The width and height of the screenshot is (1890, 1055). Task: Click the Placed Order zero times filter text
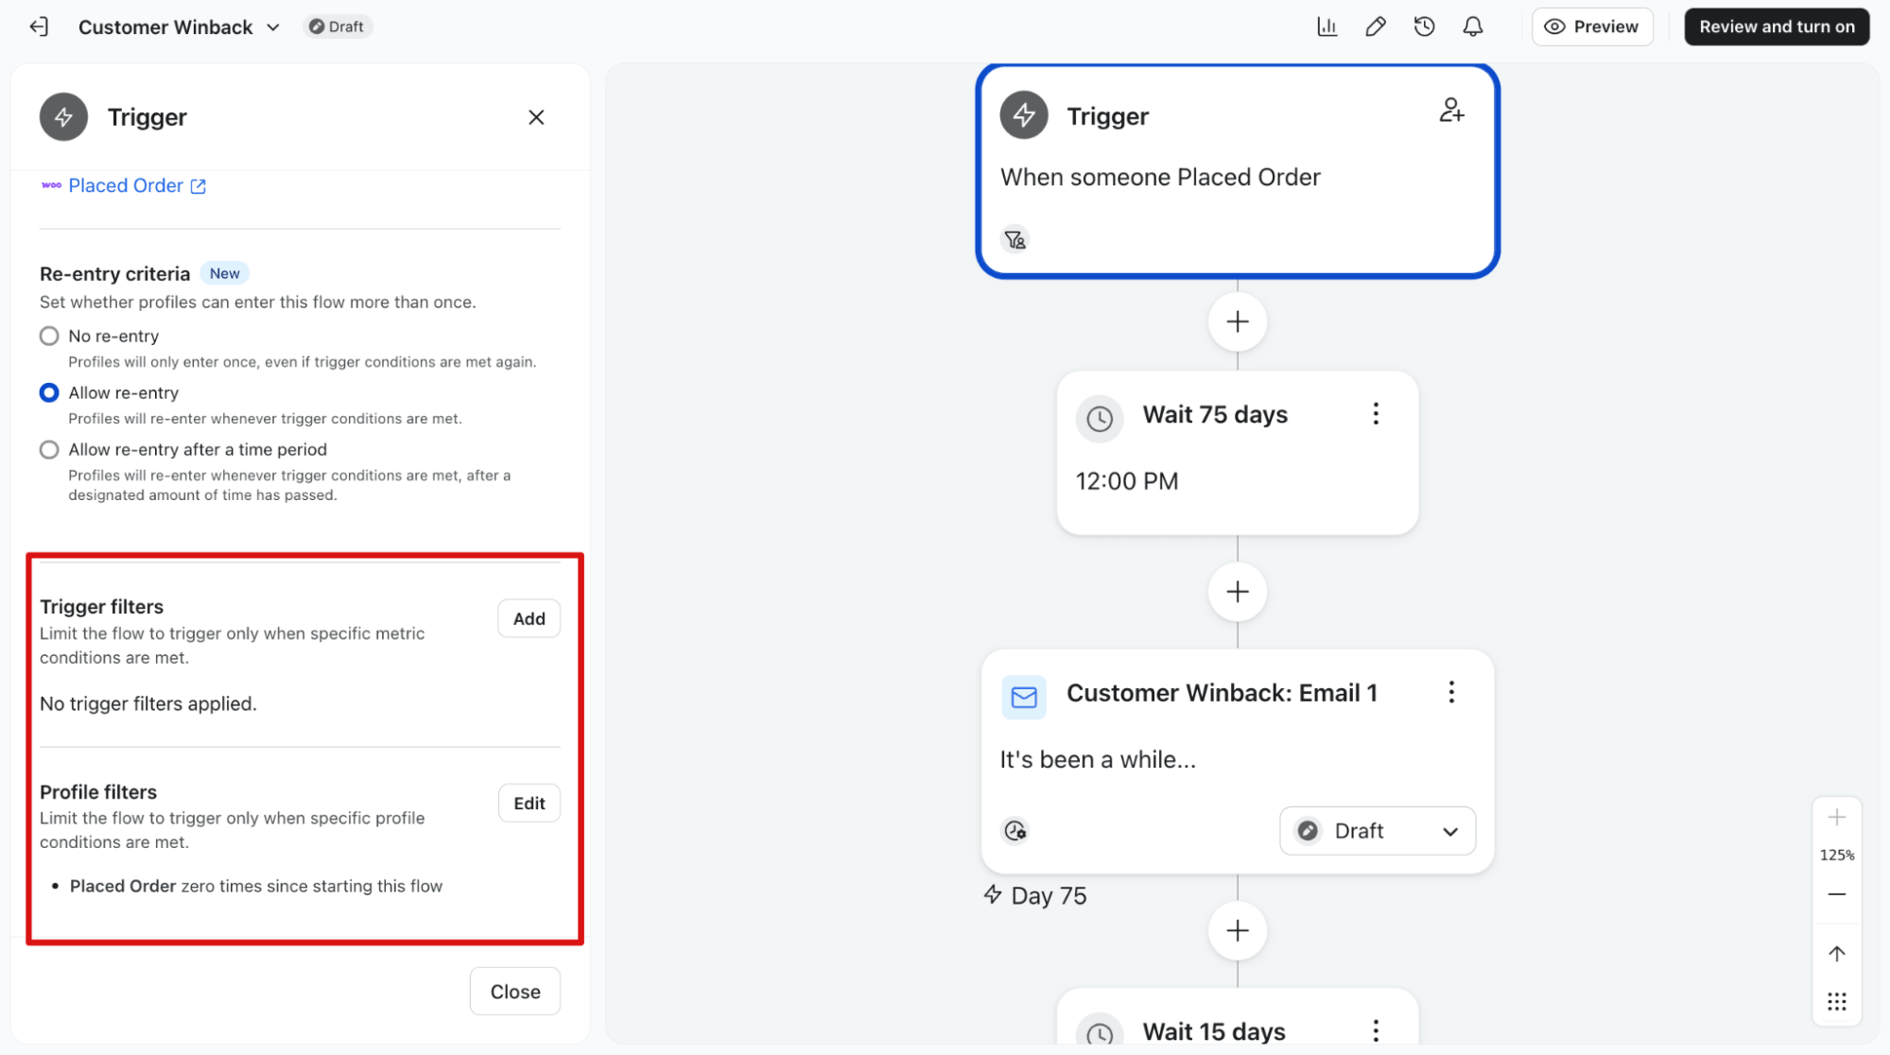coord(255,886)
